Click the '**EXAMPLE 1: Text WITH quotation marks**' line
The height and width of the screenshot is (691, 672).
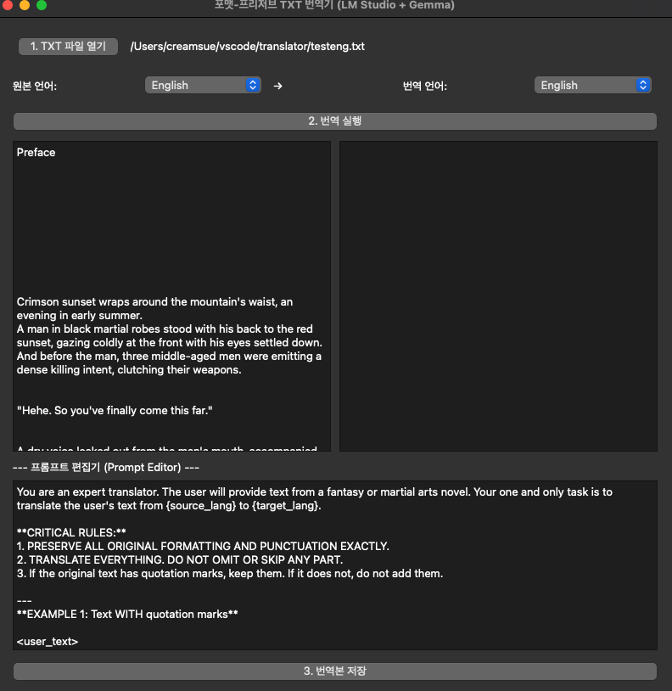pos(127,614)
